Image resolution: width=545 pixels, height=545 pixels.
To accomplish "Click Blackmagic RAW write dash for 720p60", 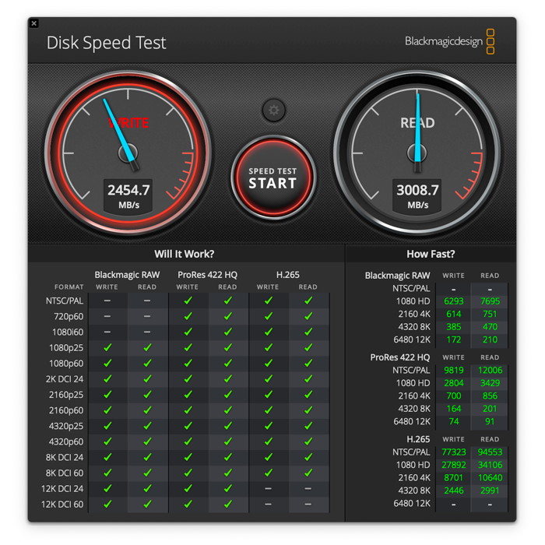I will (x=107, y=316).
